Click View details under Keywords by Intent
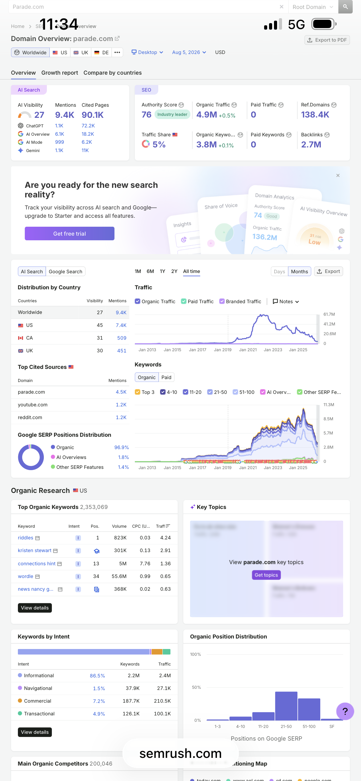Viewport: 361px width, 781px height. pyautogui.click(x=35, y=732)
